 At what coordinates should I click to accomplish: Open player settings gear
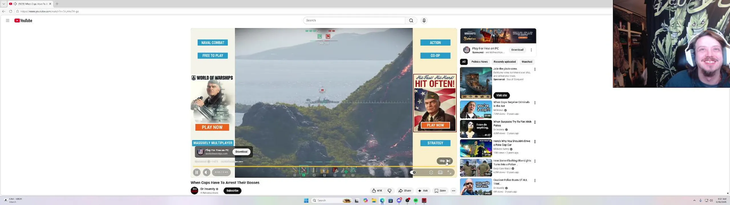coord(431,172)
